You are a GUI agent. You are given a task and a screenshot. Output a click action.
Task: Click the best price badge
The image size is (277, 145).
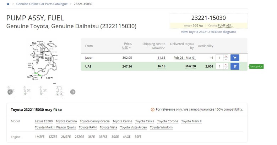pos(256,66)
